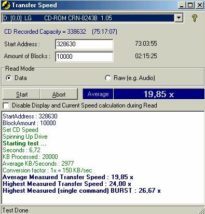Close the Transfer Speed window

(x=199, y=5)
